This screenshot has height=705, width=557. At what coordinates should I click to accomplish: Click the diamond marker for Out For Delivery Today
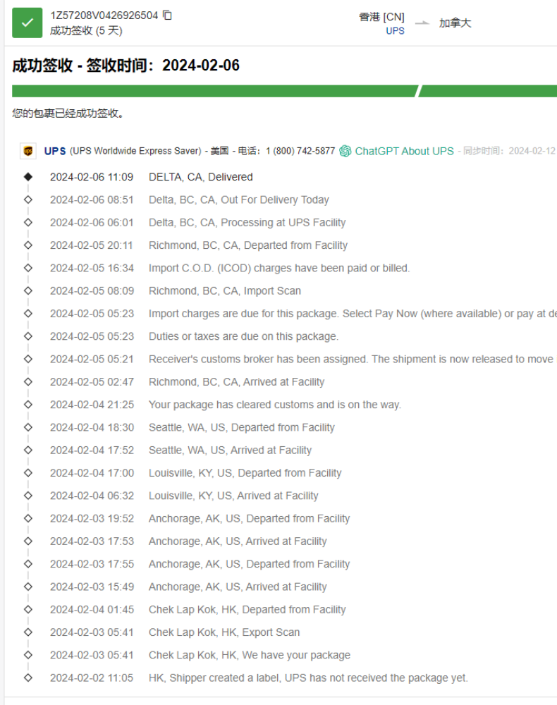28,200
